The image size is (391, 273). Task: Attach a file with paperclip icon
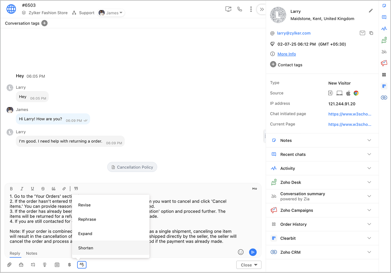(9, 264)
